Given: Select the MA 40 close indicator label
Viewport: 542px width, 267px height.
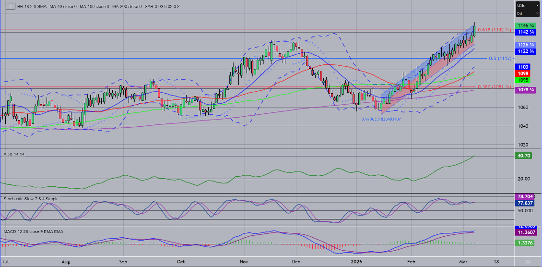Looking at the screenshot, I should tap(65, 6).
